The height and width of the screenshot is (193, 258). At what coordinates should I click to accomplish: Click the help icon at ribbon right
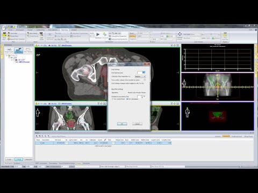click(256, 30)
